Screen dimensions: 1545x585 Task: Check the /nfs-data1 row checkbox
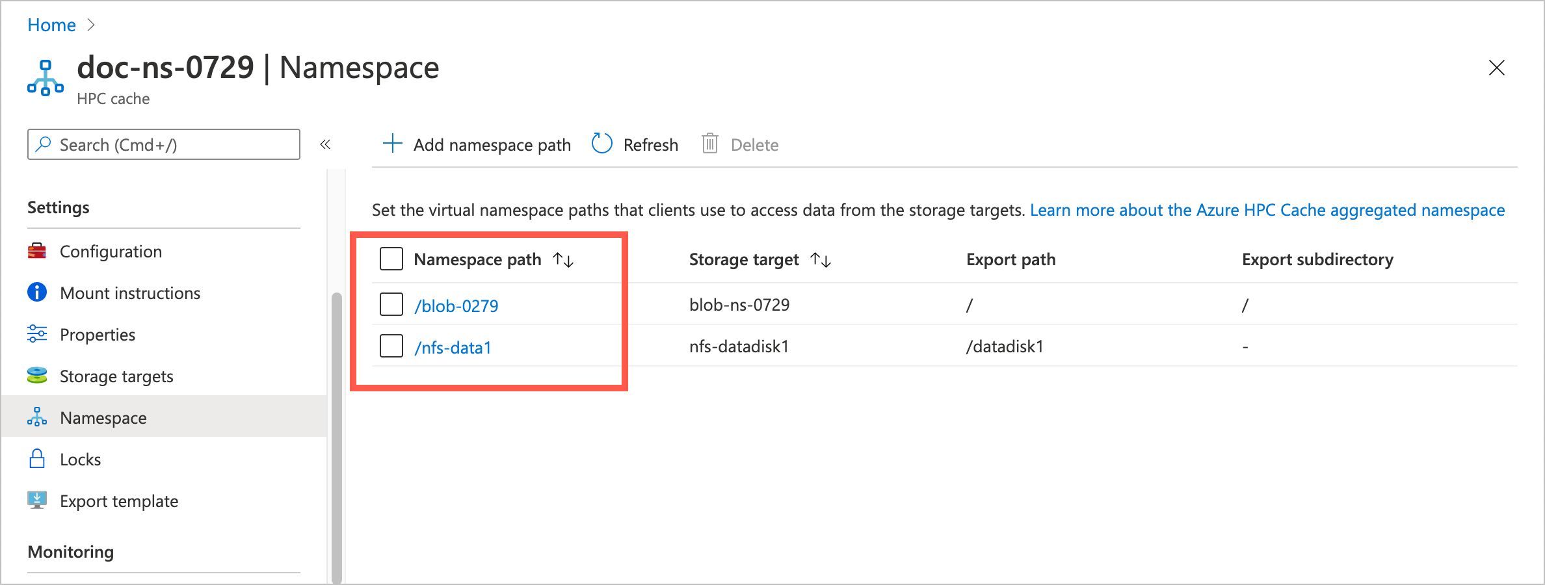[x=391, y=346]
